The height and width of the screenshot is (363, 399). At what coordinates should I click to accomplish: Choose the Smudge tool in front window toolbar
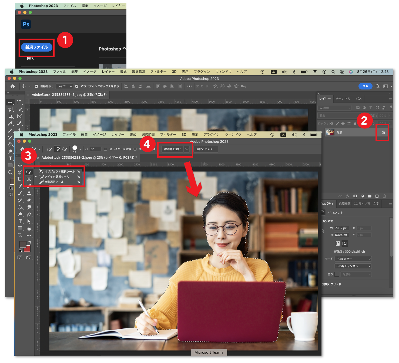pyautogui.click(x=29, y=207)
